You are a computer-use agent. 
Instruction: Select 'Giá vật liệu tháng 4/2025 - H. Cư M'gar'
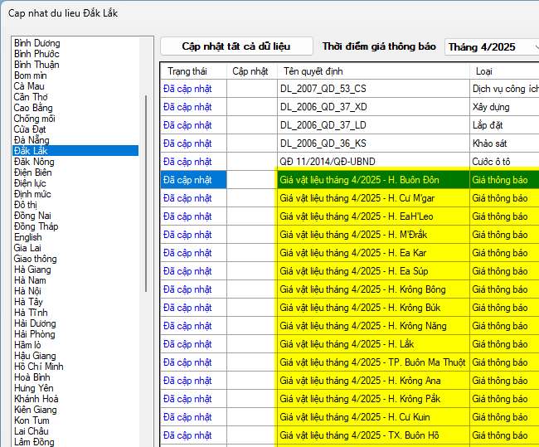point(373,198)
